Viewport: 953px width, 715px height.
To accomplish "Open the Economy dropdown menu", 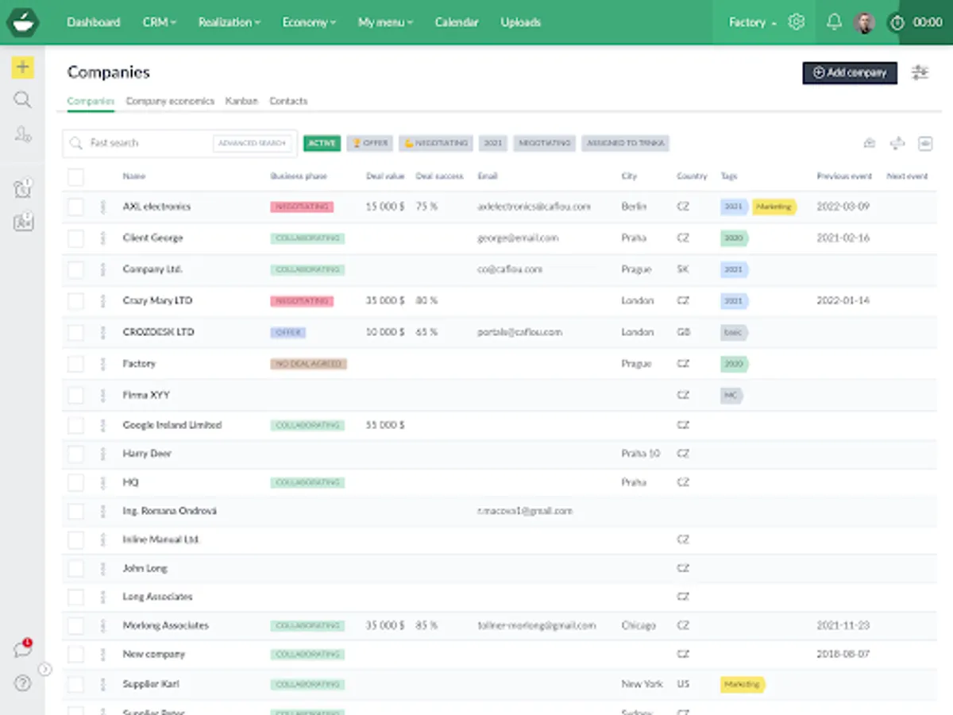I will (x=309, y=22).
